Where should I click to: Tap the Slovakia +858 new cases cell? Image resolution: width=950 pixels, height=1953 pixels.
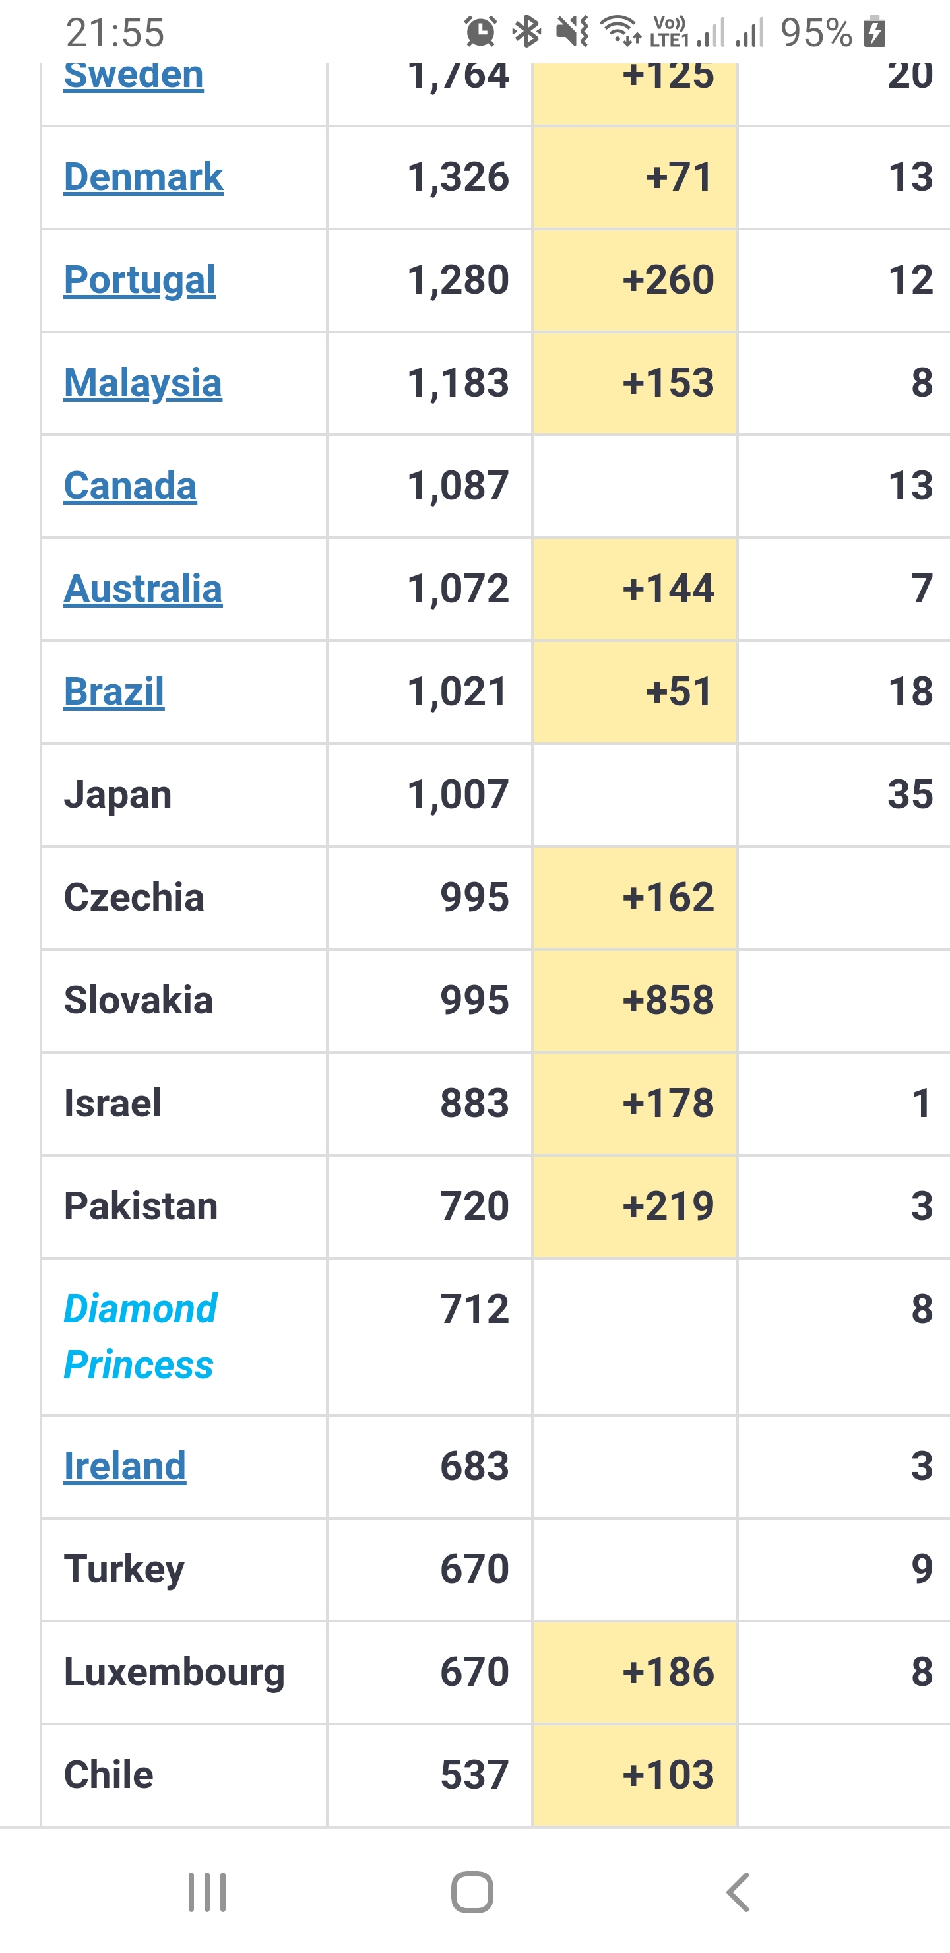point(635,1001)
